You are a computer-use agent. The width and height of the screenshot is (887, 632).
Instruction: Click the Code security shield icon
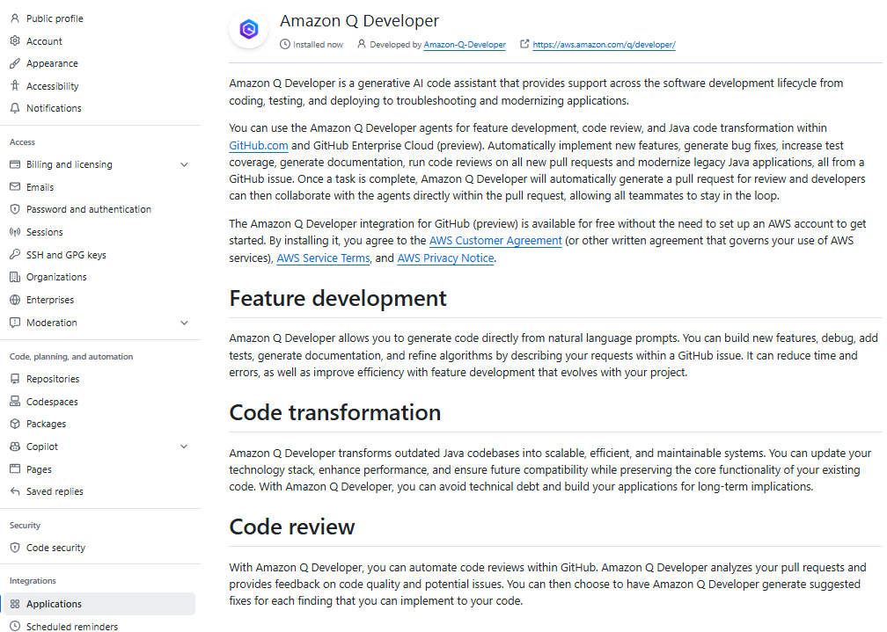15,548
